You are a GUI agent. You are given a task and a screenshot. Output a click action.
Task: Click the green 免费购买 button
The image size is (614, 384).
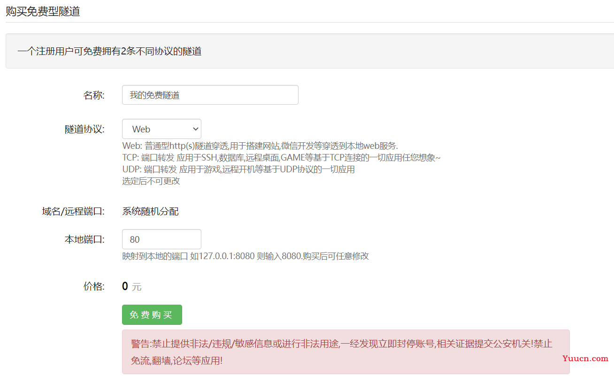pyautogui.click(x=152, y=315)
